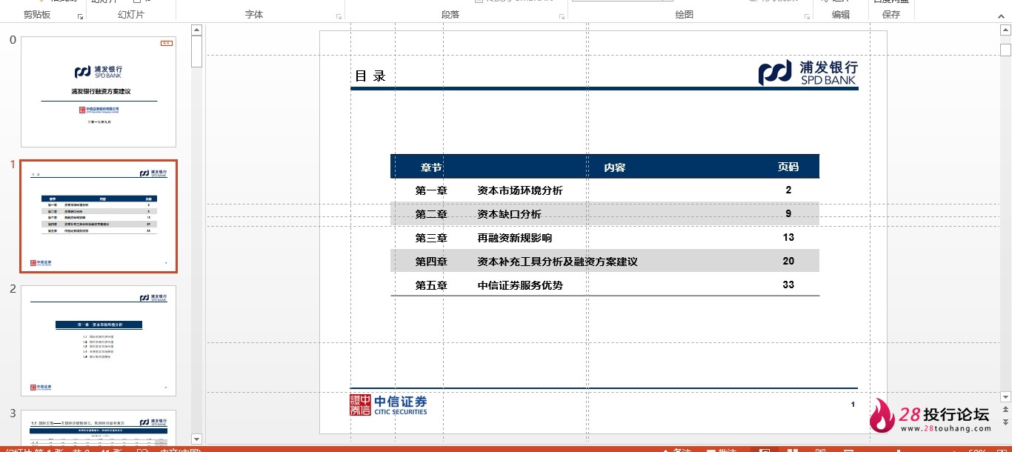Go to next slide using double-arrow button
The width and height of the screenshot is (1012, 452).
click(1005, 421)
